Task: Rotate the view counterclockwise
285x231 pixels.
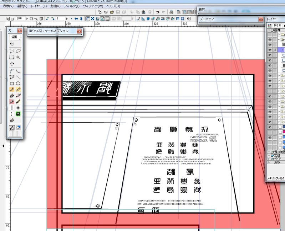Action: (x=48, y=18)
